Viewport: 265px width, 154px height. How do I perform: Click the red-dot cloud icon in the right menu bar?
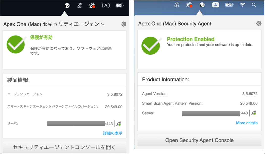pyautogui.click(x=189, y=5)
